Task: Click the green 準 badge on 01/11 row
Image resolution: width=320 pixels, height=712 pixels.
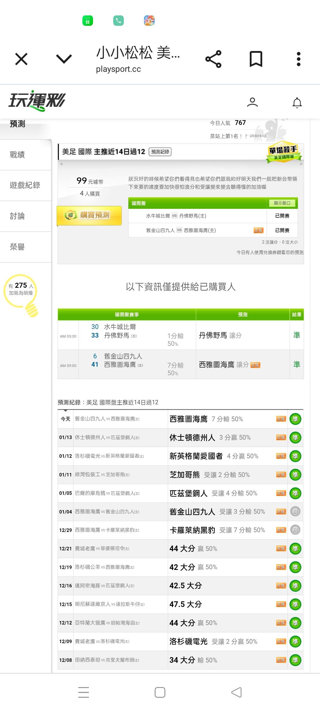Action: pyautogui.click(x=295, y=475)
